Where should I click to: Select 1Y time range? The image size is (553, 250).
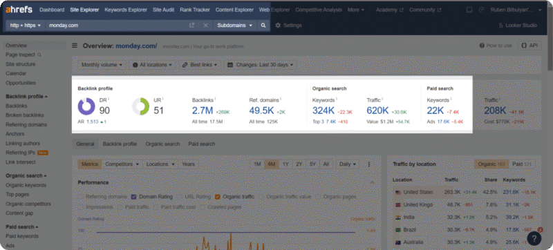(x=285, y=164)
